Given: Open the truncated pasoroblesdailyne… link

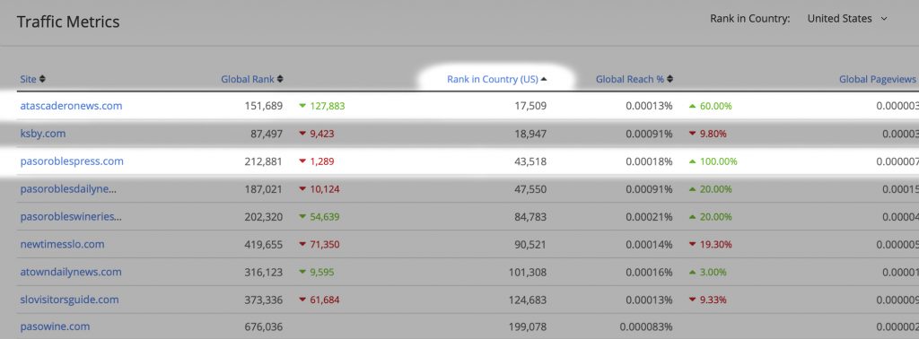Looking at the screenshot, I should [x=68, y=189].
